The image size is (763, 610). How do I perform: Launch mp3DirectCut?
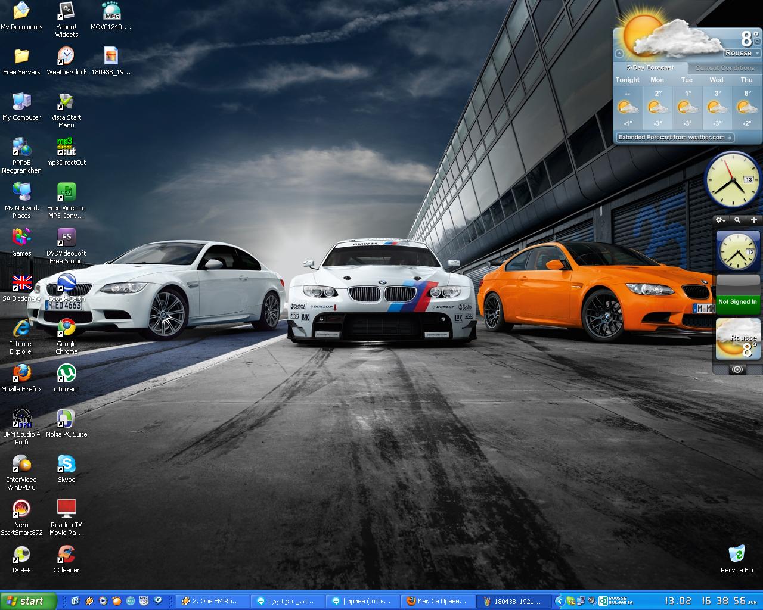point(66,152)
